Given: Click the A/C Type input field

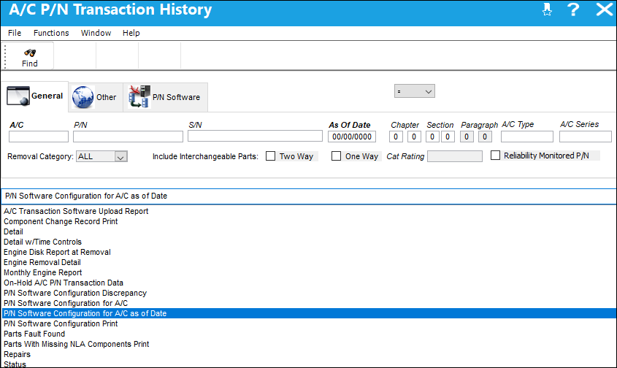Looking at the screenshot, I should (x=527, y=137).
